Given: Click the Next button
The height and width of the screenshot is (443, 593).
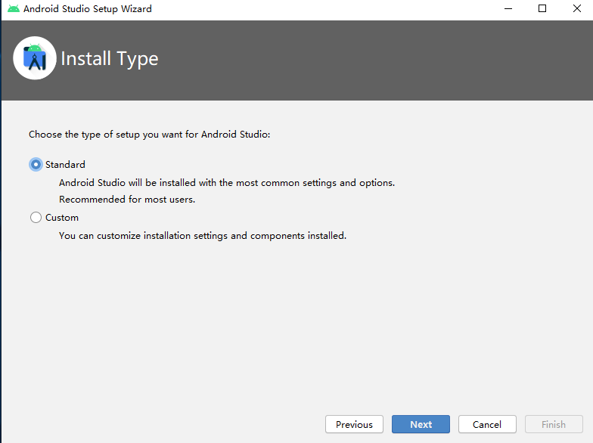Looking at the screenshot, I should tap(421, 424).
